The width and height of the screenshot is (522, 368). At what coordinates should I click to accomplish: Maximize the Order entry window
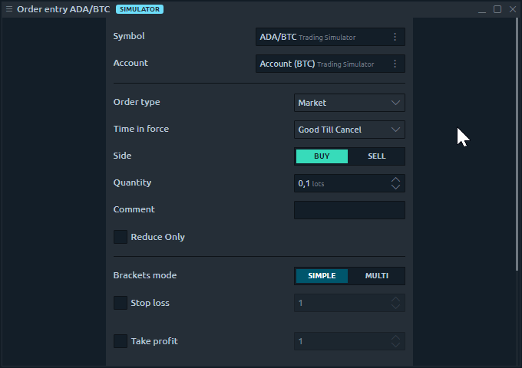click(x=497, y=9)
